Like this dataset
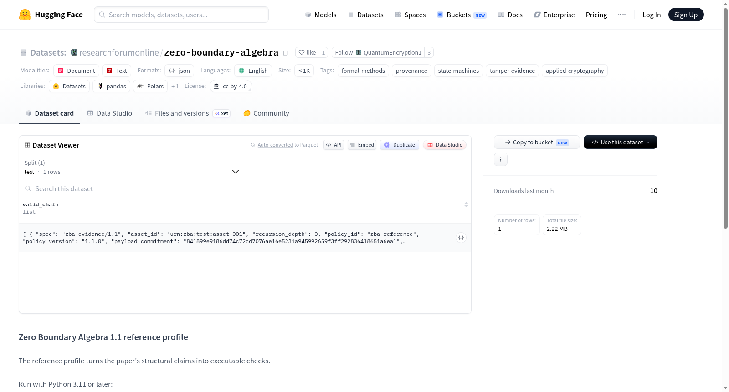Screen dimensions: 729x392 coord(307,52)
